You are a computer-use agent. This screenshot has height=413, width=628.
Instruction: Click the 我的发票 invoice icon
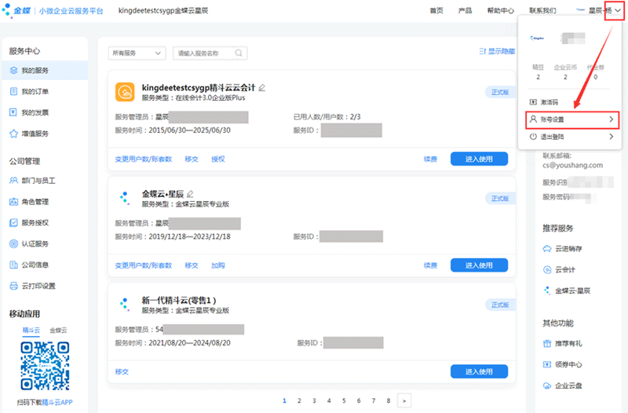pyautogui.click(x=13, y=112)
